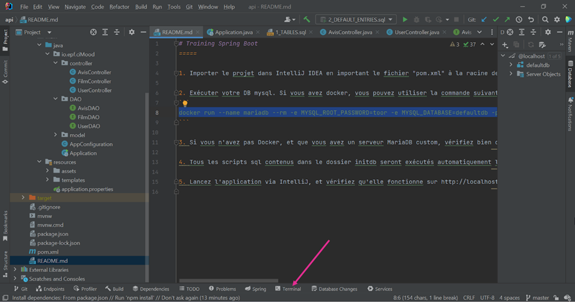Viewport: 575px width, 302px height.
Task: Open the Tools menu
Action: click(174, 7)
